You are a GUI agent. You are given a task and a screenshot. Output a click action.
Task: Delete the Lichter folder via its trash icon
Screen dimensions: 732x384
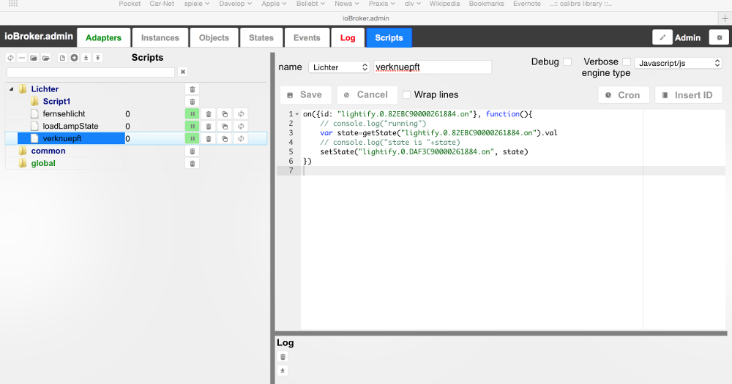click(x=193, y=89)
